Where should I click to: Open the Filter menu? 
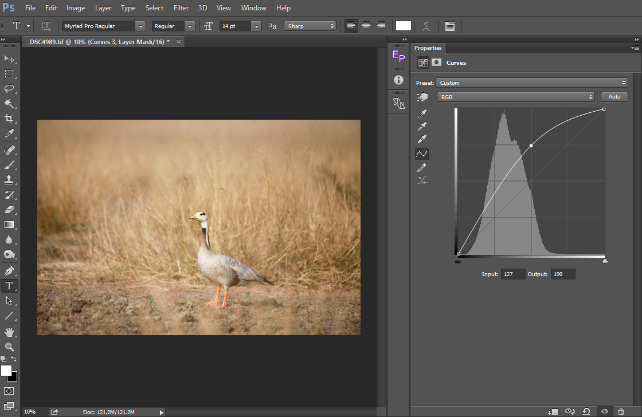[181, 8]
